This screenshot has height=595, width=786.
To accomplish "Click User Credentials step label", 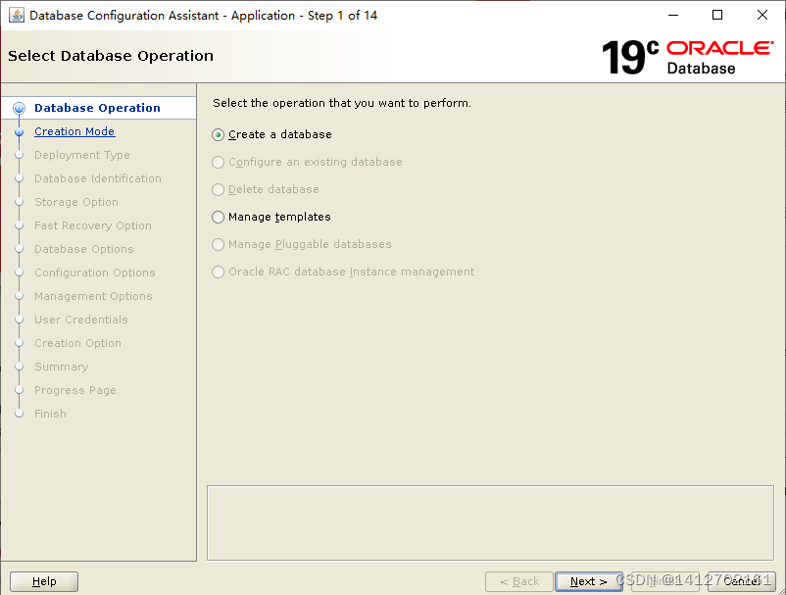I will point(80,320).
